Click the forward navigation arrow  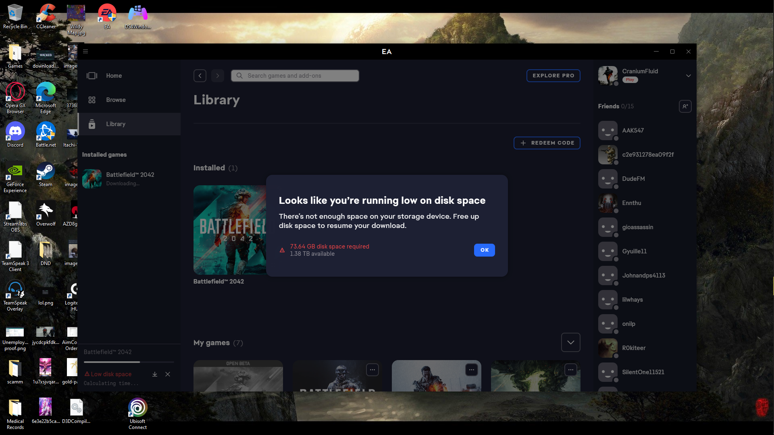pyautogui.click(x=218, y=76)
